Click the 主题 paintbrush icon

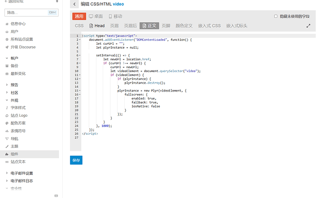[x=7, y=146]
